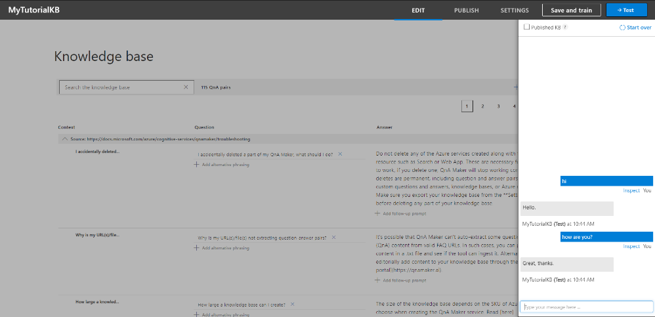Open the PUBLISH tab
Image resolution: width=655 pixels, height=317 pixels.
pos(467,11)
